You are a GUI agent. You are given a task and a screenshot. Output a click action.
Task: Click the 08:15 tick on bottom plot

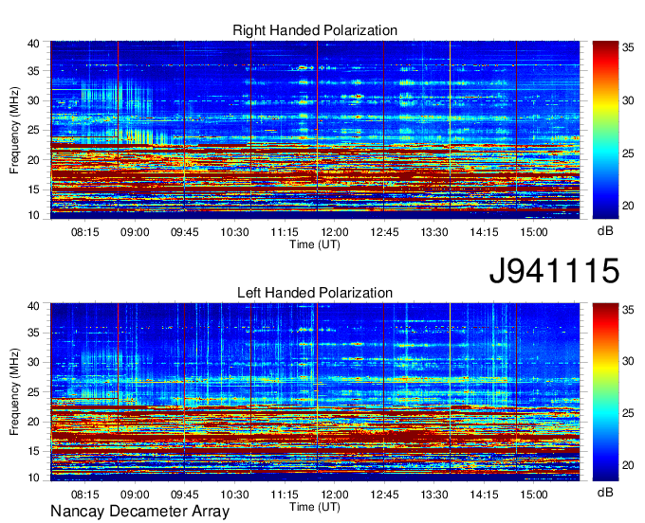[85, 495]
